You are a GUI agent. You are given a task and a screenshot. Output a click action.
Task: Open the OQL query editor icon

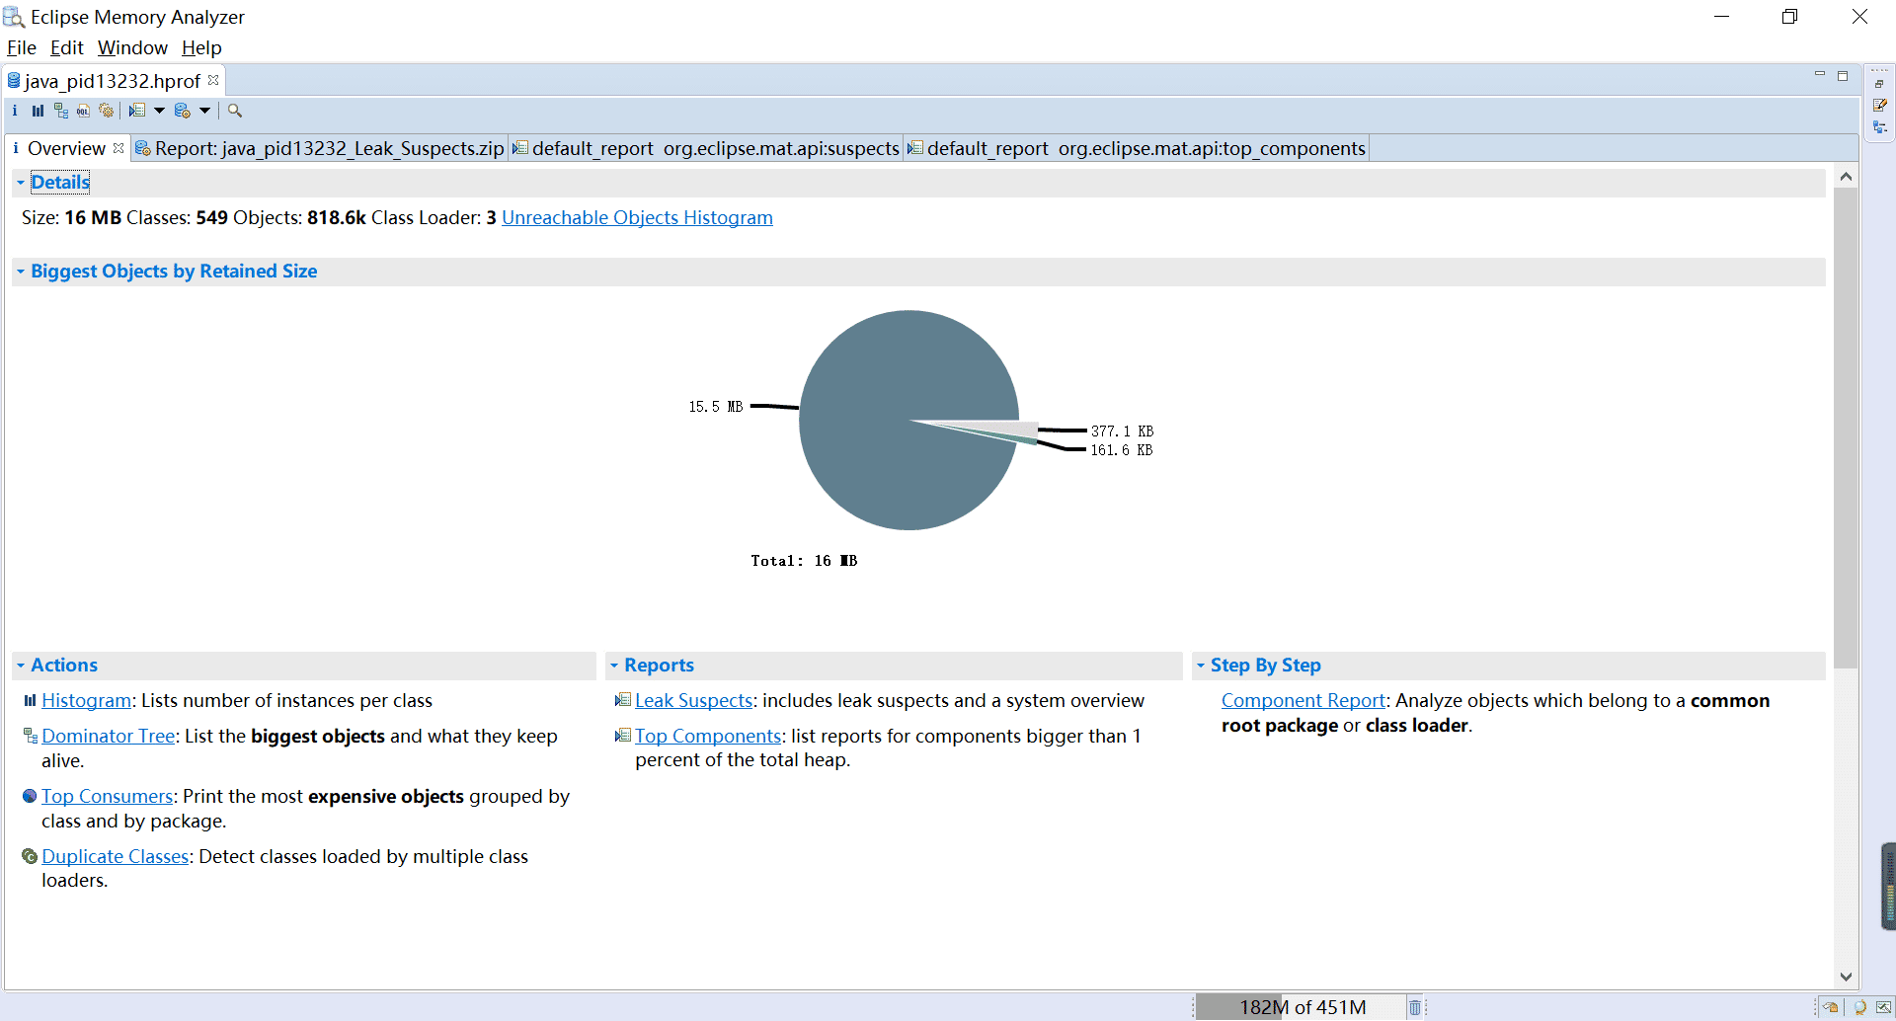[84, 111]
